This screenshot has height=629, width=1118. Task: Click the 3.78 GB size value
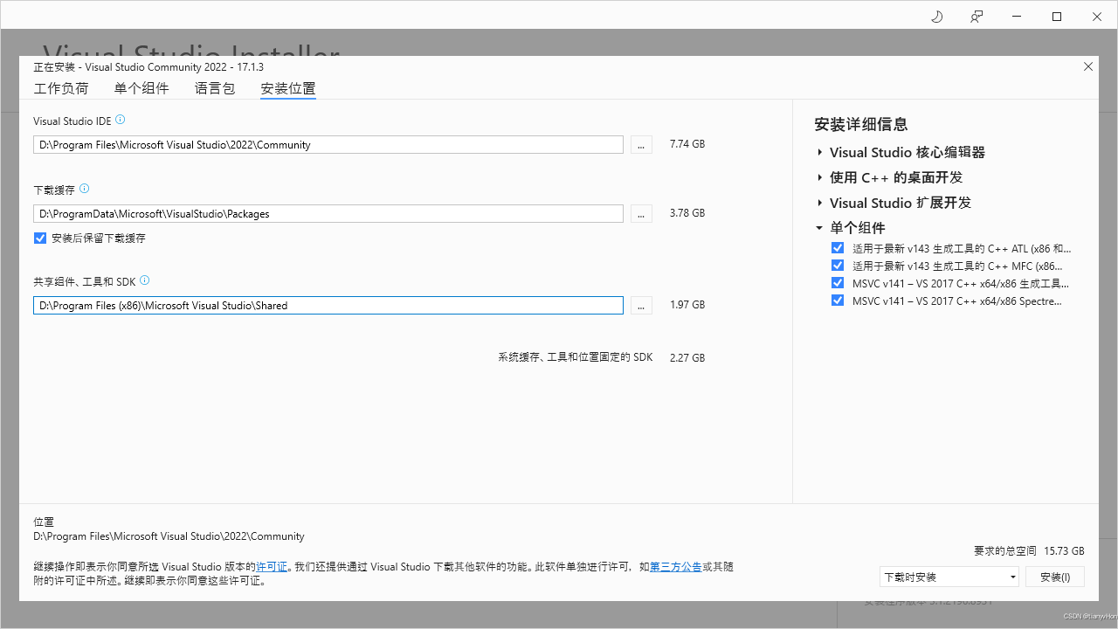click(x=687, y=213)
